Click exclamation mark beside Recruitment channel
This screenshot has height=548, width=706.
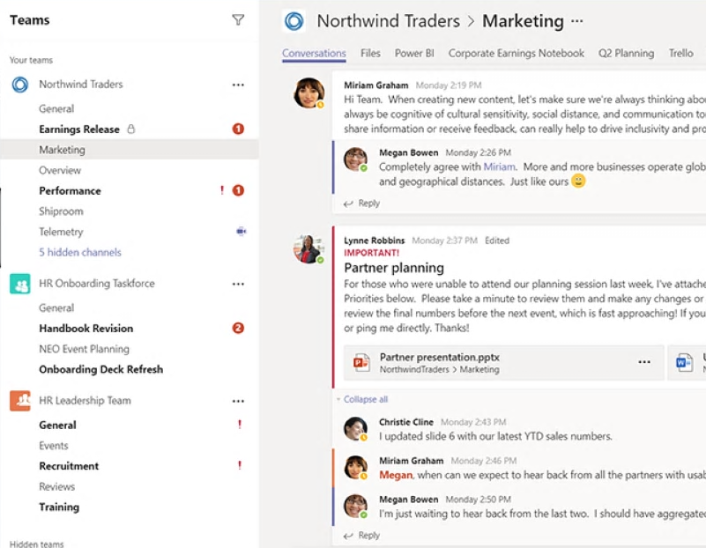[240, 465]
